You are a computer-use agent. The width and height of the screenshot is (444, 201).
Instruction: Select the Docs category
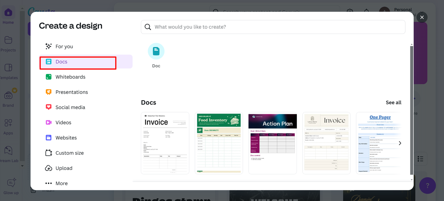point(86,62)
